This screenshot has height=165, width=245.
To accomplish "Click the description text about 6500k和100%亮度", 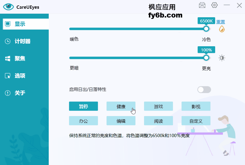I will point(129,135).
